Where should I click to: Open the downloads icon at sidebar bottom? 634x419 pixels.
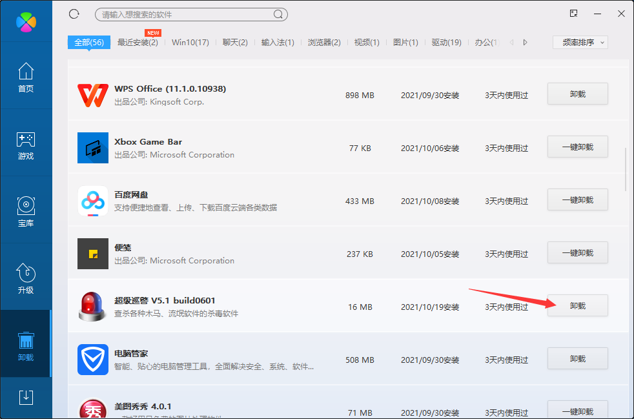(26, 397)
